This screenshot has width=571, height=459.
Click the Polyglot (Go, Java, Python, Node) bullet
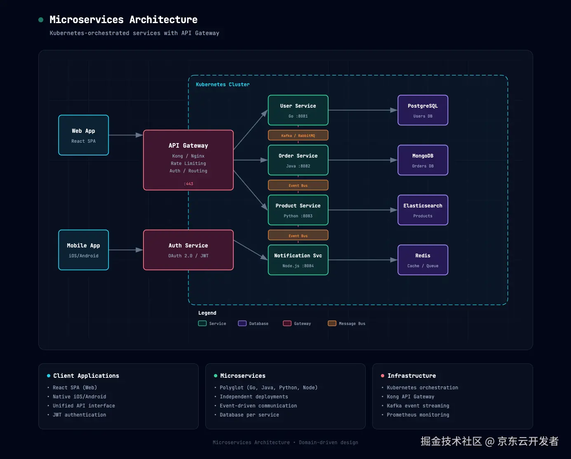point(268,388)
